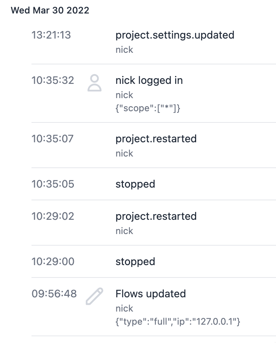This screenshot has width=276, height=343.
Task: Click the username nick under project.settings.updated
Action: coord(124,49)
